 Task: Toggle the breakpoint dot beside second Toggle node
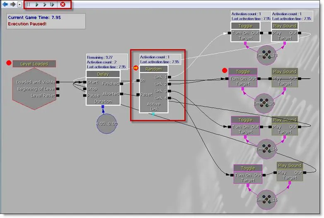(225, 70)
